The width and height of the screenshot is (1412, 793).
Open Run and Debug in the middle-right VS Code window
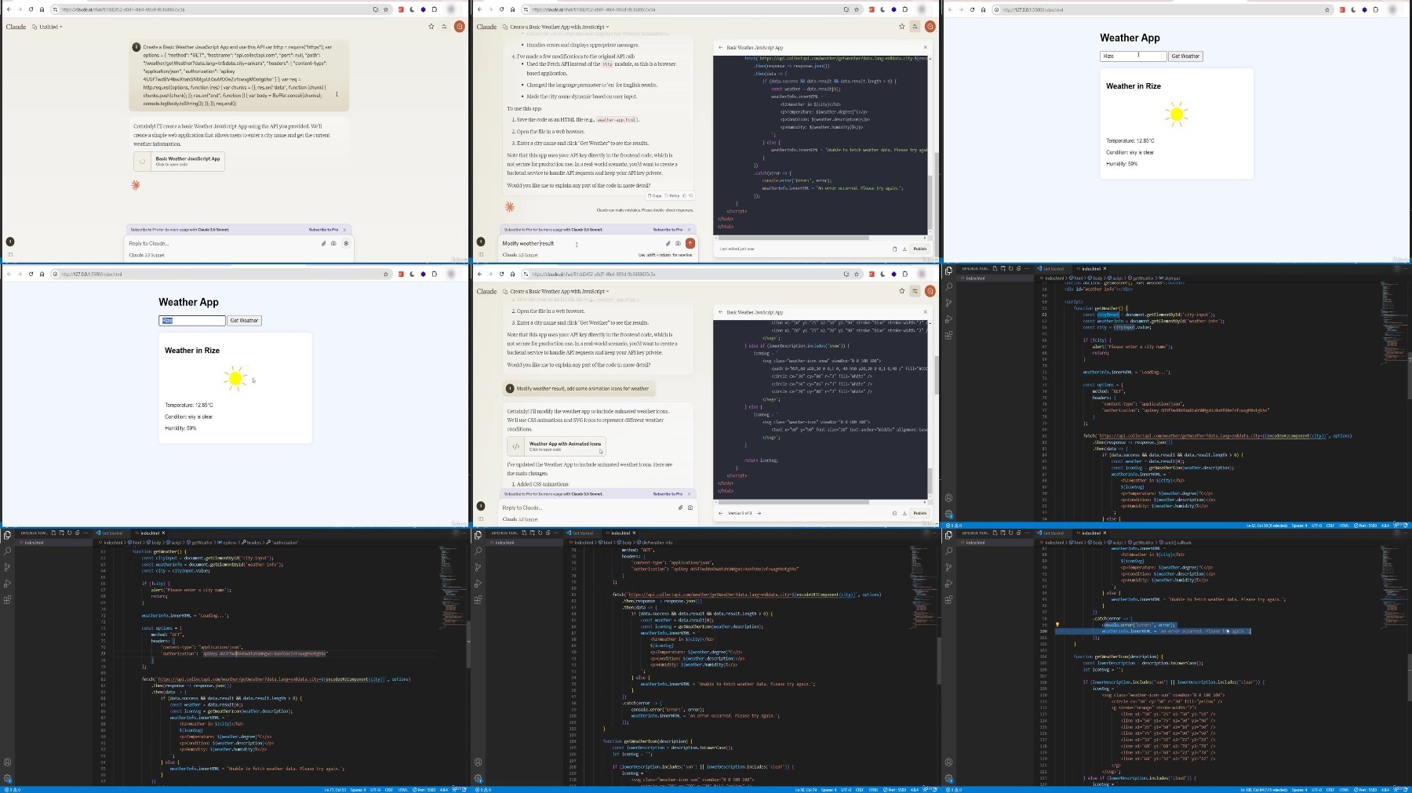tap(948, 319)
